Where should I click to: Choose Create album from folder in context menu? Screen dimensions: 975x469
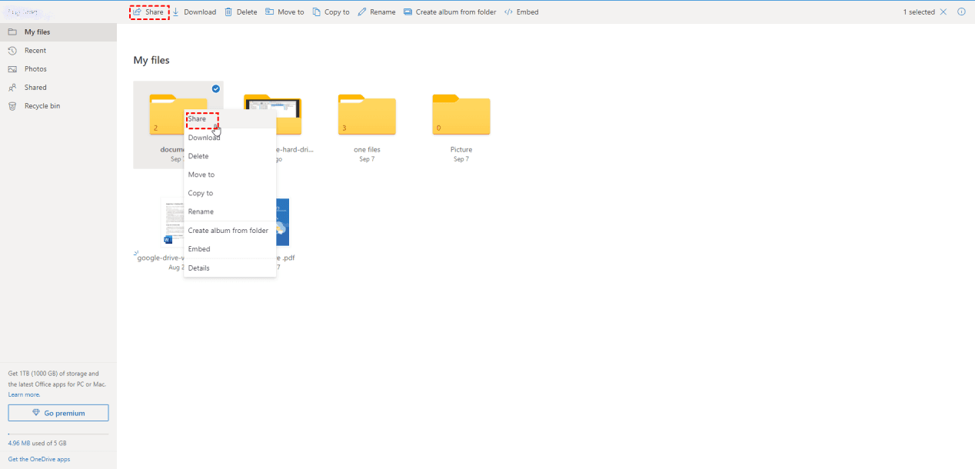230,231
